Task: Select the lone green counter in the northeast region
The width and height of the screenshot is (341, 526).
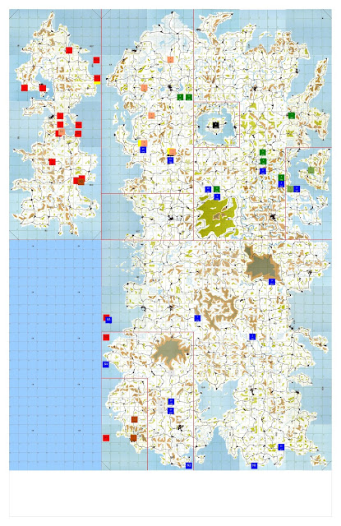Action: coord(292,115)
